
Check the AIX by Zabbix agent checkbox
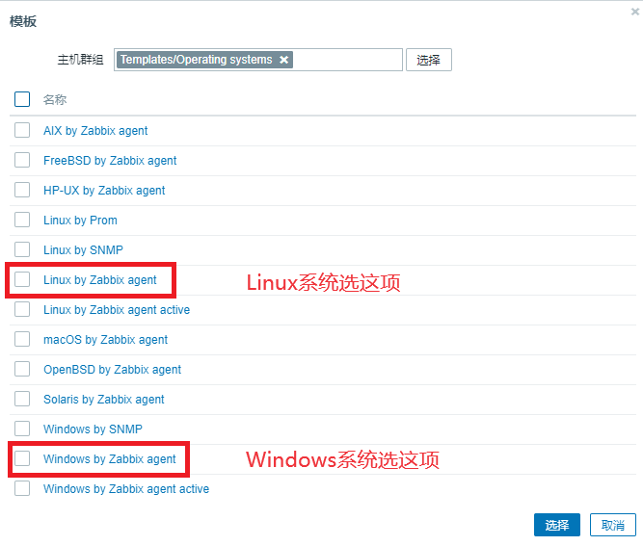pyautogui.click(x=22, y=130)
